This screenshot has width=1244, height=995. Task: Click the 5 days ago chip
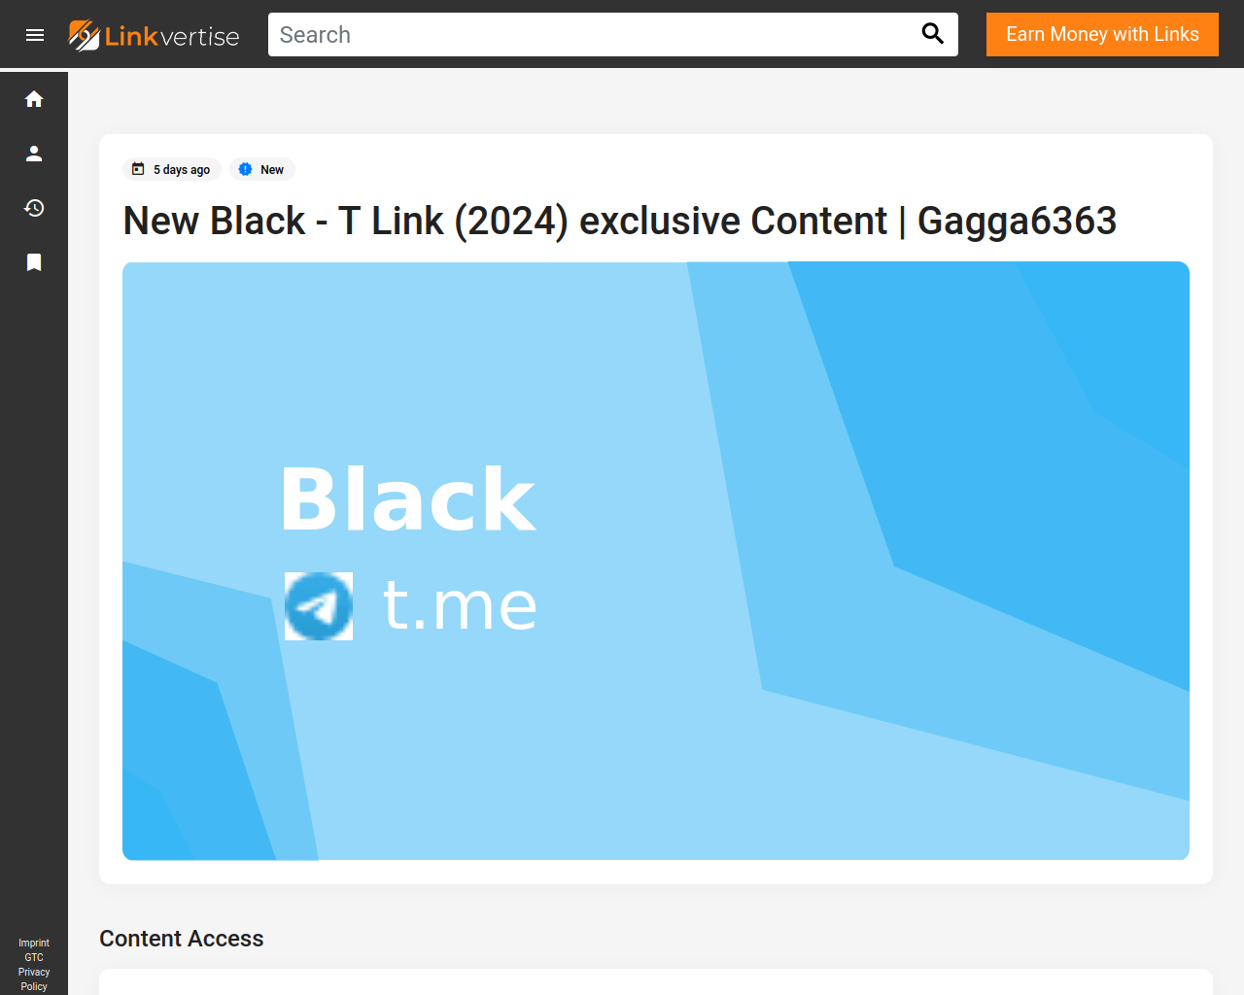click(x=172, y=169)
